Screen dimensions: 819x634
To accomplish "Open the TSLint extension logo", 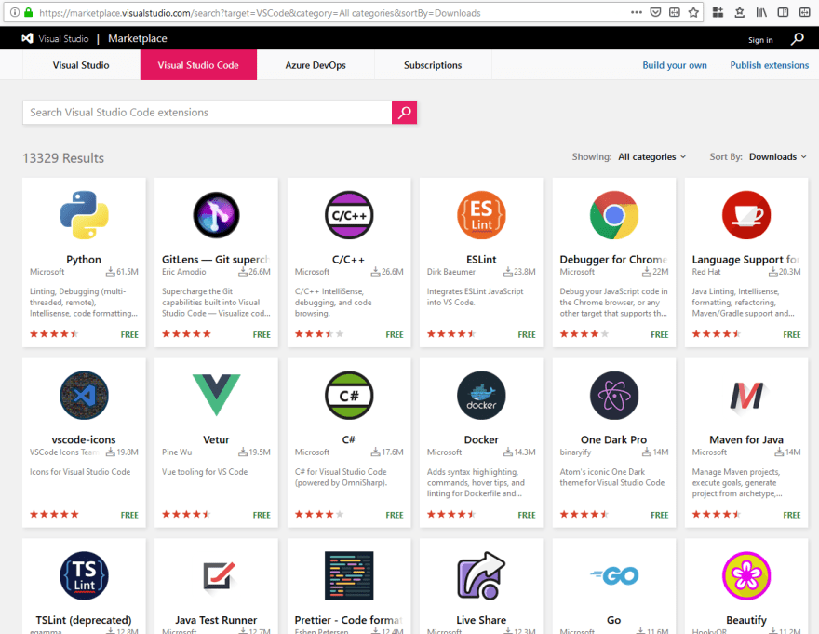I will 84,575.
